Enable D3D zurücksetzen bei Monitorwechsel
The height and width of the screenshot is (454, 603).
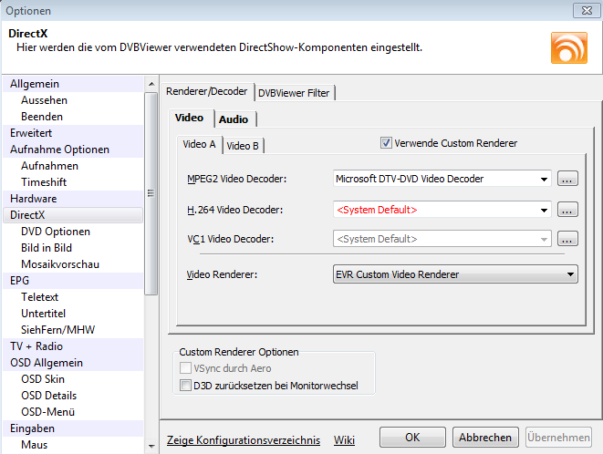coord(185,386)
